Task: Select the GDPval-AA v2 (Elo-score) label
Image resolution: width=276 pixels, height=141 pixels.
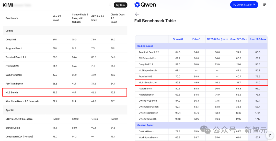Action: tap(19, 119)
